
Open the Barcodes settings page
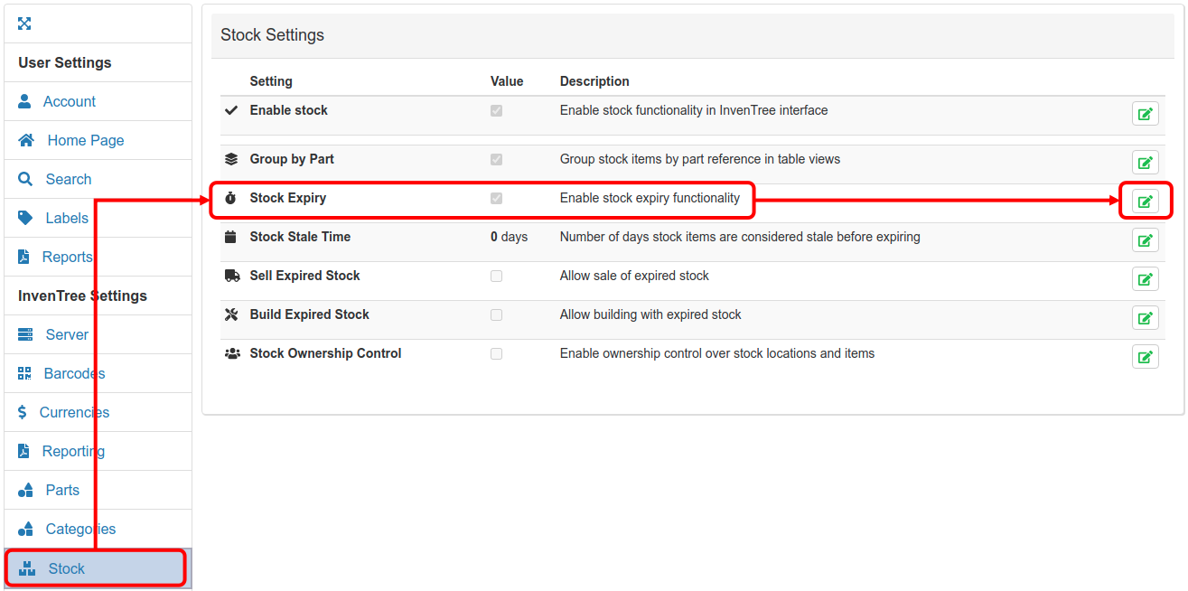click(74, 373)
